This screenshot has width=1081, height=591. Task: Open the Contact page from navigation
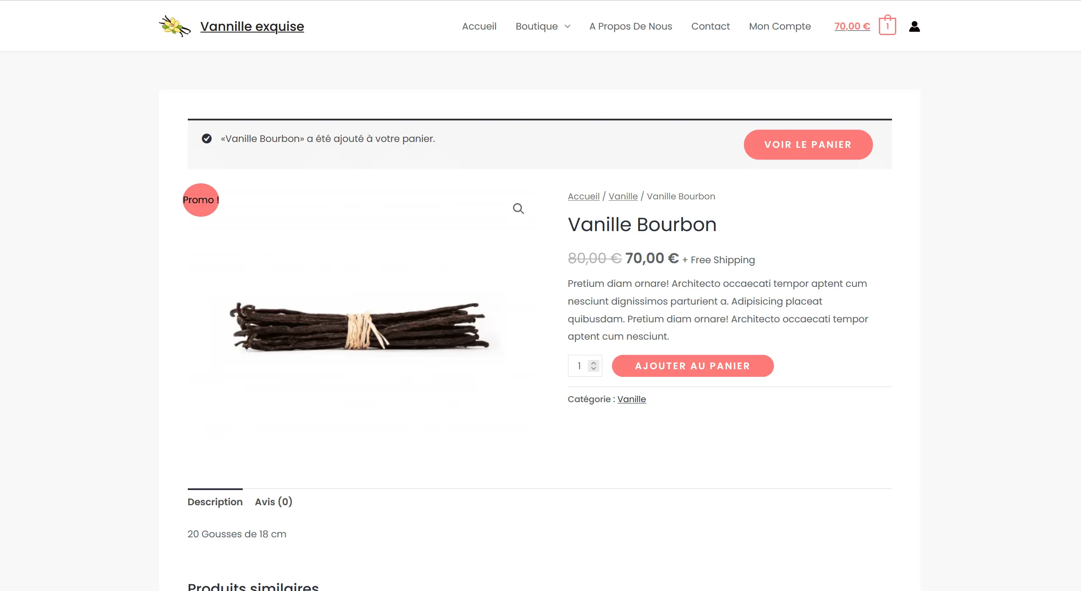[710, 26]
